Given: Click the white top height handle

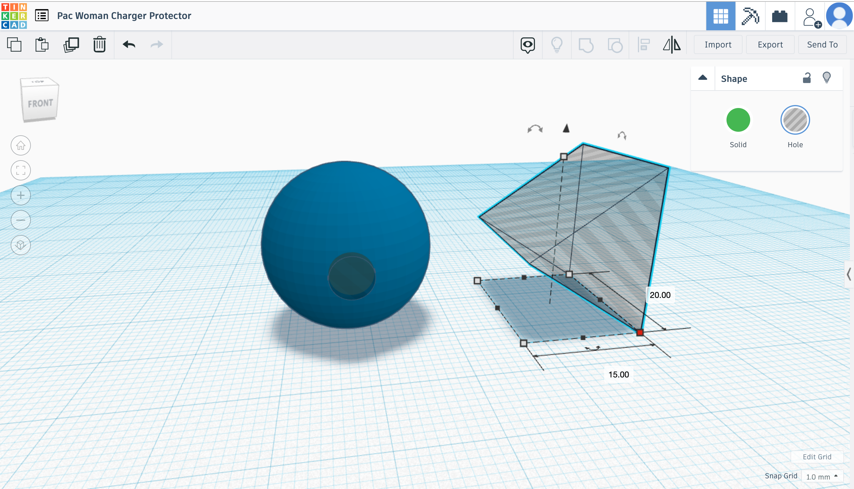Looking at the screenshot, I should (564, 156).
